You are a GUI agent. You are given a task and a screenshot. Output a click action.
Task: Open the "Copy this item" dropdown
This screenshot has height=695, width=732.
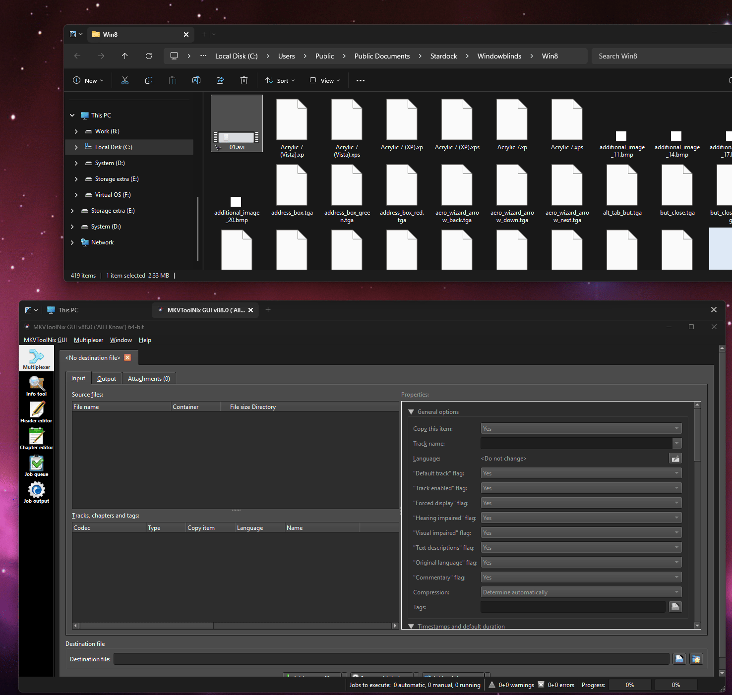click(581, 429)
